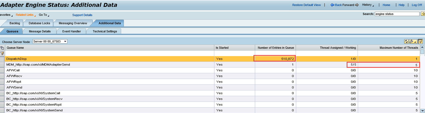Image resolution: width=425 pixels, height=113 pixels.
Task: Expand Related Links menu
Action: (x=25, y=15)
